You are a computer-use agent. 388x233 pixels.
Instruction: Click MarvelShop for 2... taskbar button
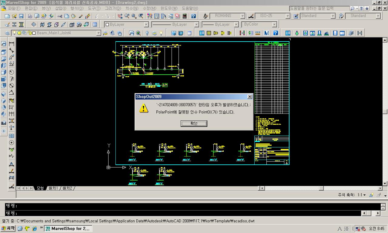(x=68, y=228)
